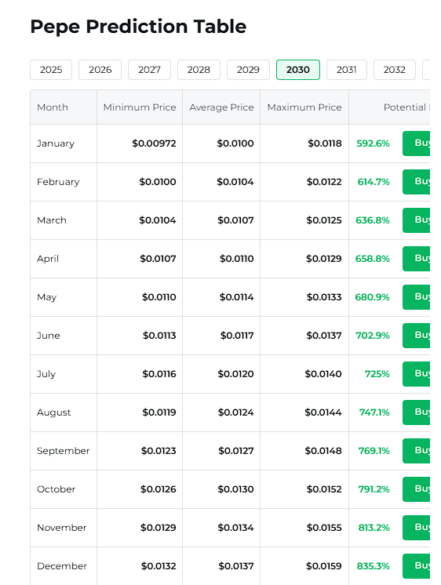This screenshot has height=585, width=441.
Task: Click the 835.3% potential value
Action: coord(373,566)
